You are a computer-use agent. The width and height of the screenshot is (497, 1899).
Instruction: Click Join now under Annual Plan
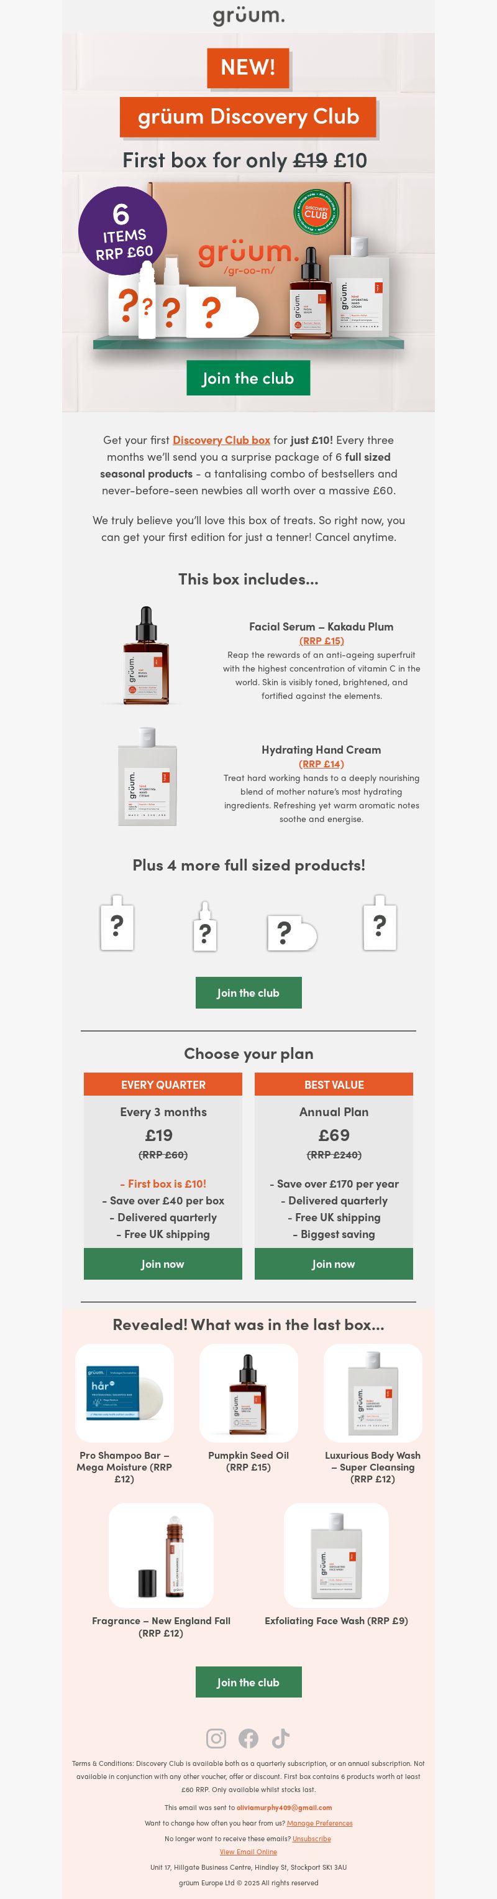click(334, 1264)
